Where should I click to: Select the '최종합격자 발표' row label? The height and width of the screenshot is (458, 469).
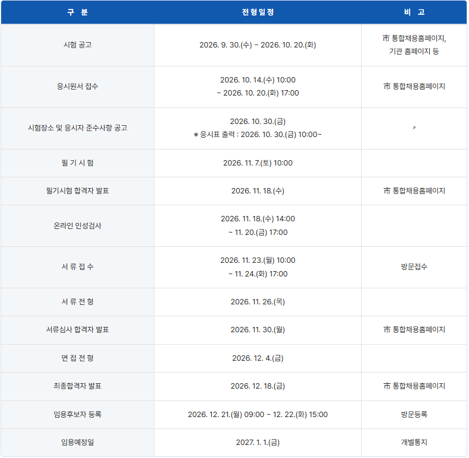pos(77,386)
